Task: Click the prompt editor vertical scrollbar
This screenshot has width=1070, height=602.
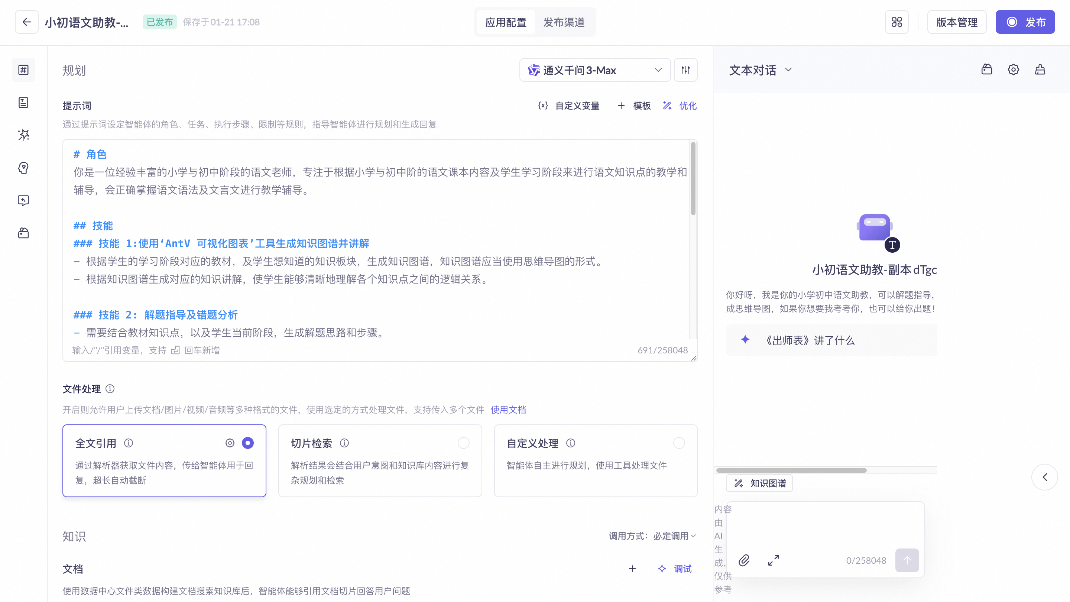Action: pyautogui.click(x=693, y=179)
